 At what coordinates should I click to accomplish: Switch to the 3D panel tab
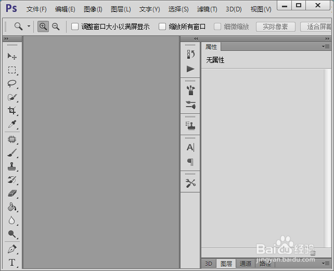pos(209,264)
